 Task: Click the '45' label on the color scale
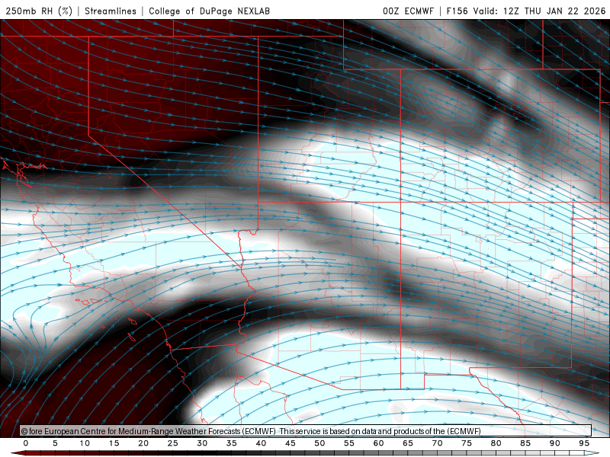click(291, 443)
